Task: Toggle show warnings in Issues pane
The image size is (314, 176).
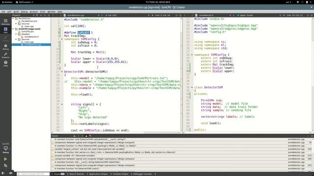Action: pos(86,136)
